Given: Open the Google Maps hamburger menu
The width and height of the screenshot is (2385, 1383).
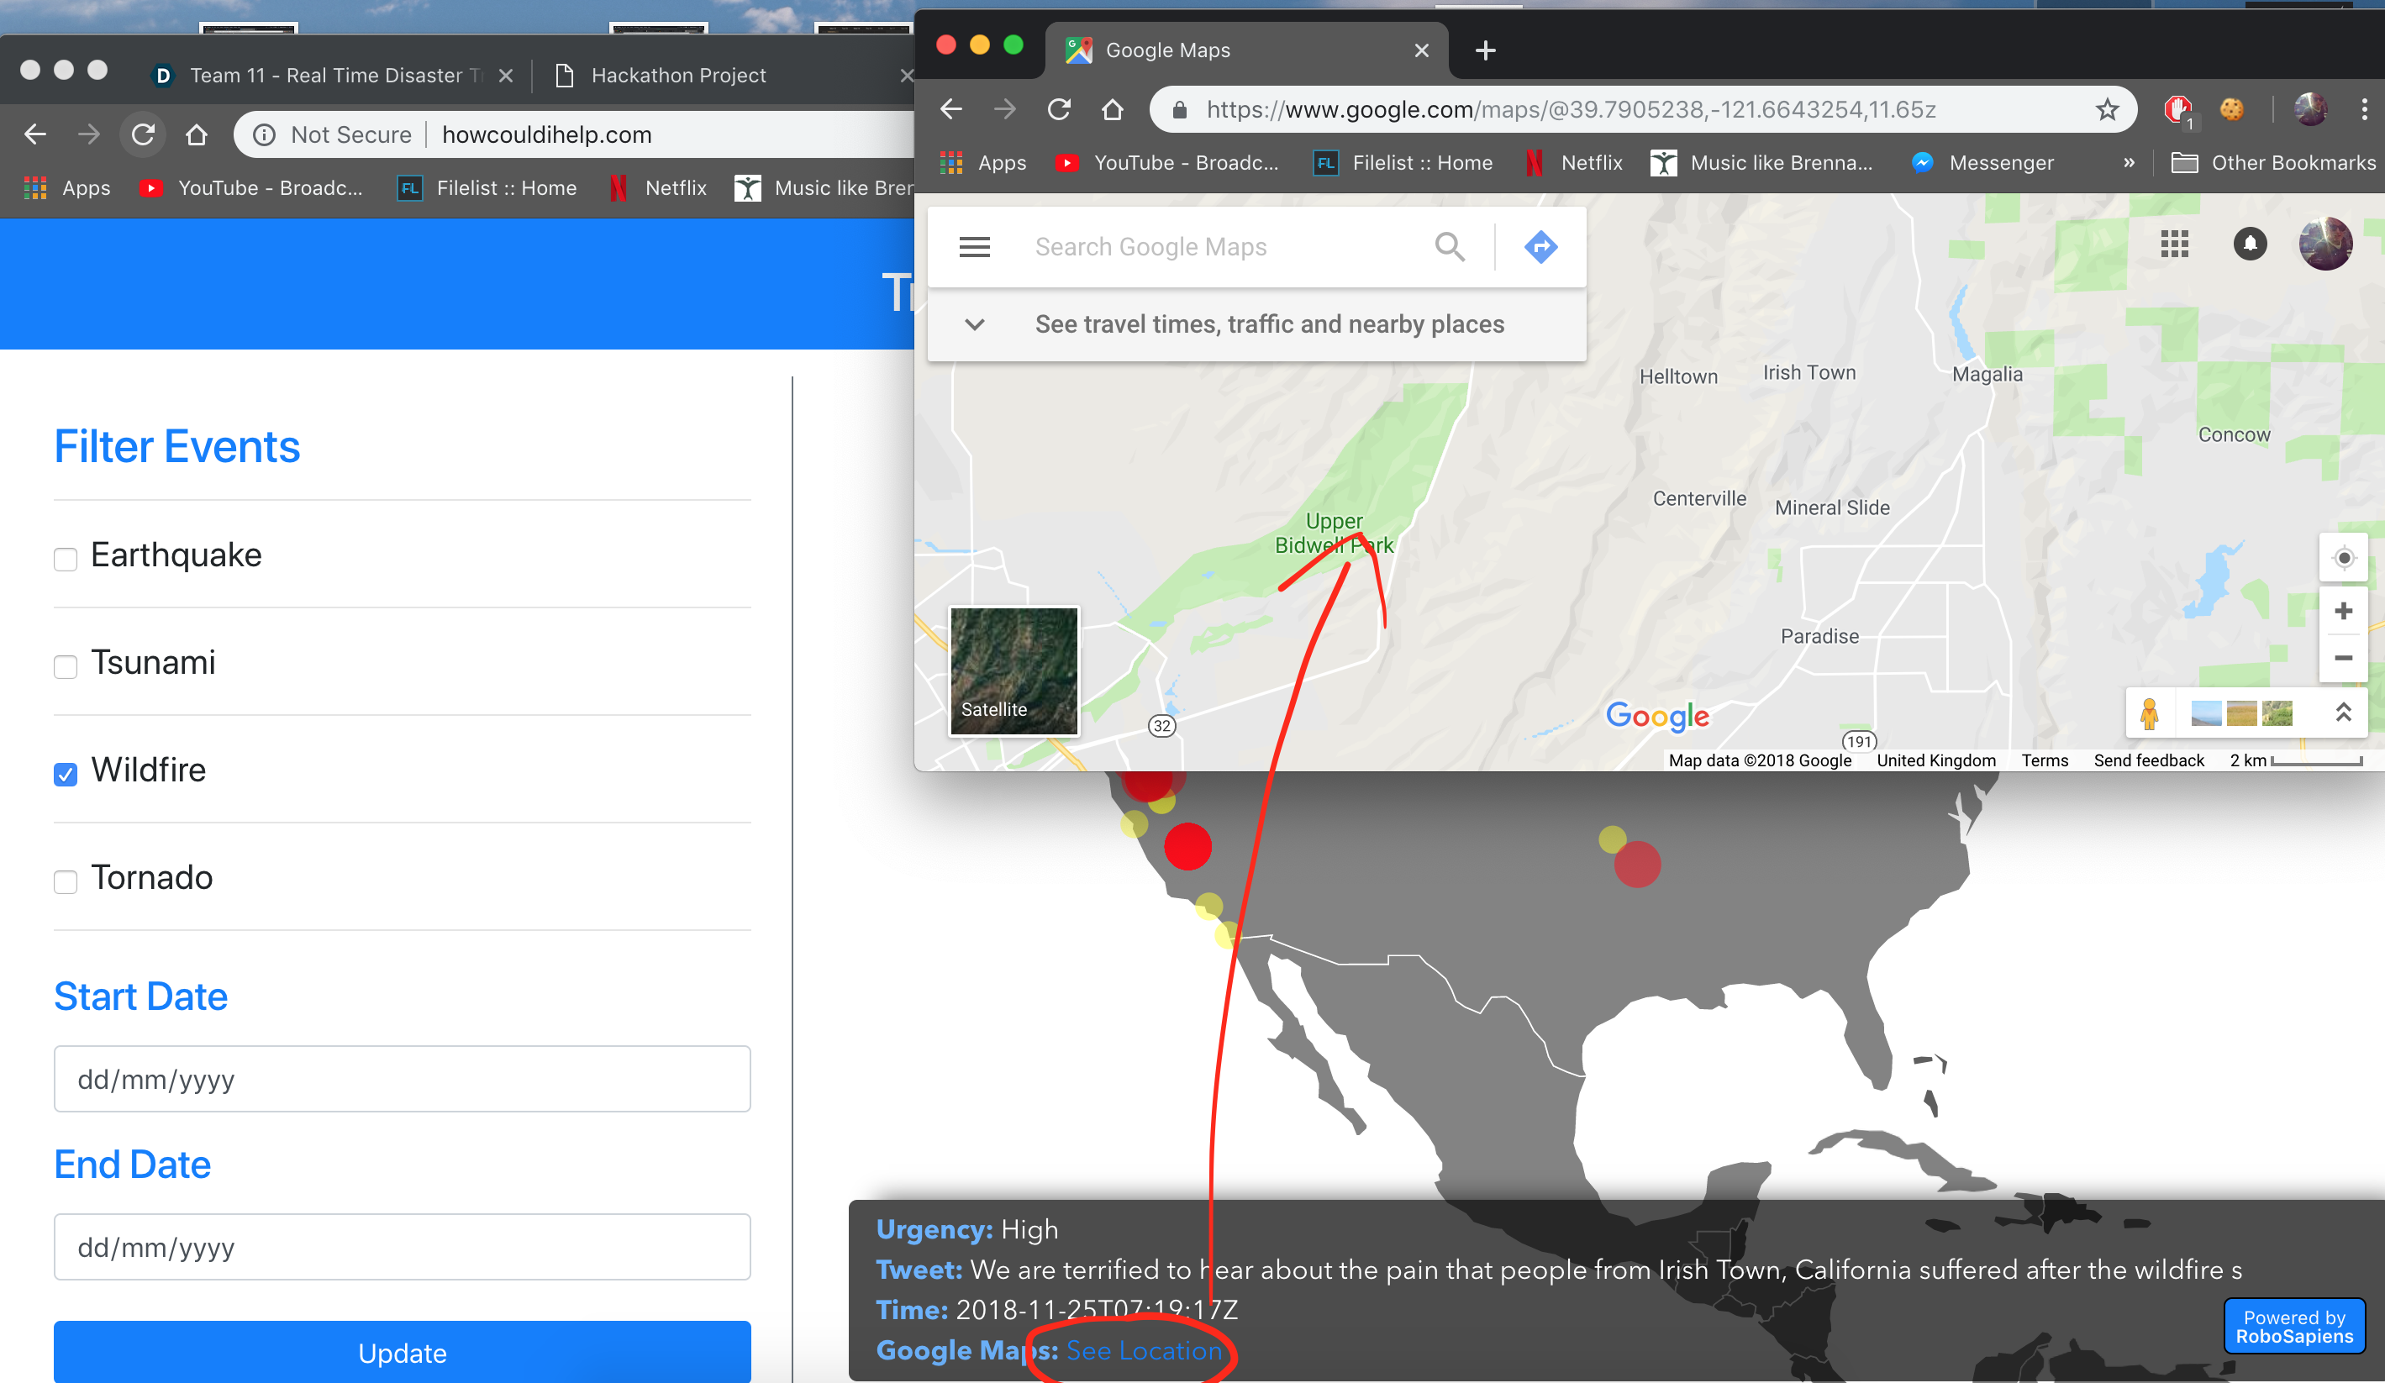Looking at the screenshot, I should [x=974, y=247].
